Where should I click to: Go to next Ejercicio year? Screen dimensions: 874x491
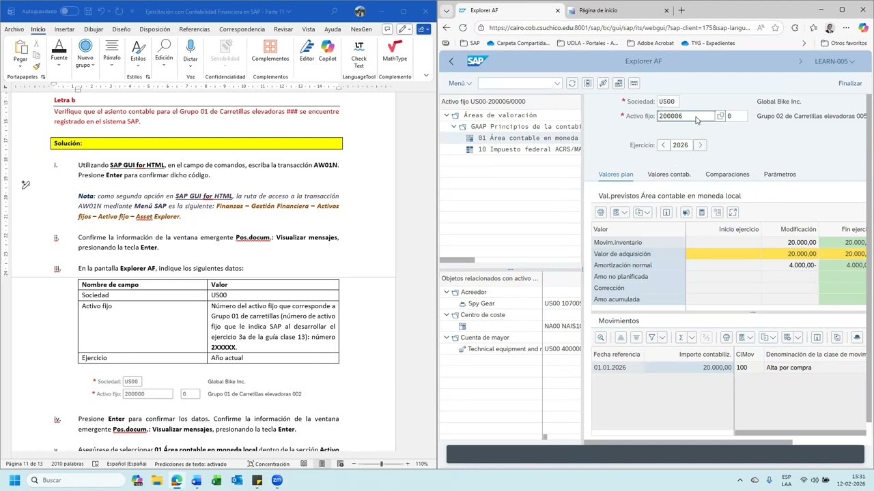point(700,145)
